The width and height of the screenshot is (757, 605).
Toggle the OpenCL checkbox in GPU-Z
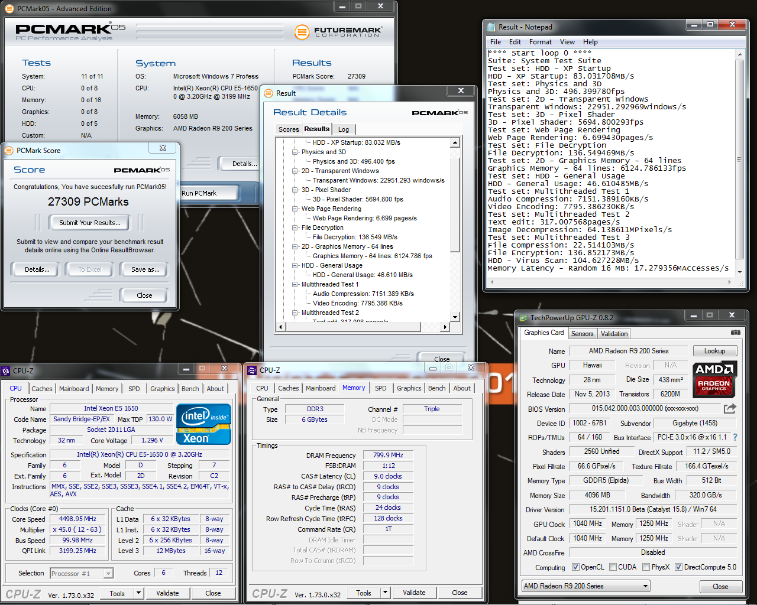pos(575,567)
